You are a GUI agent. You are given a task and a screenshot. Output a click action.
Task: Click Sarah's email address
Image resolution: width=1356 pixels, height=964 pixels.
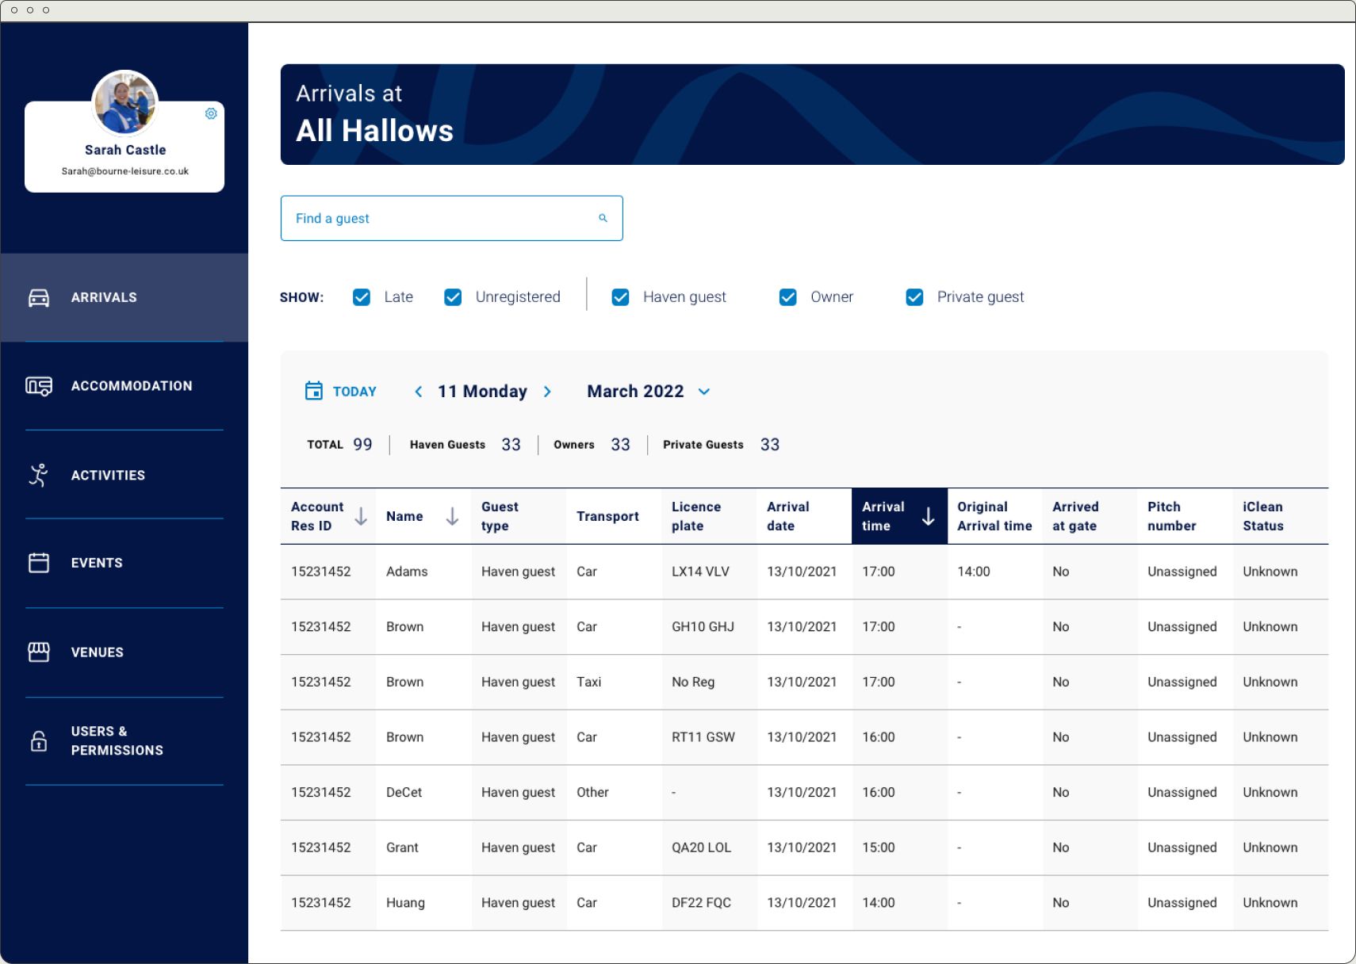coord(125,171)
